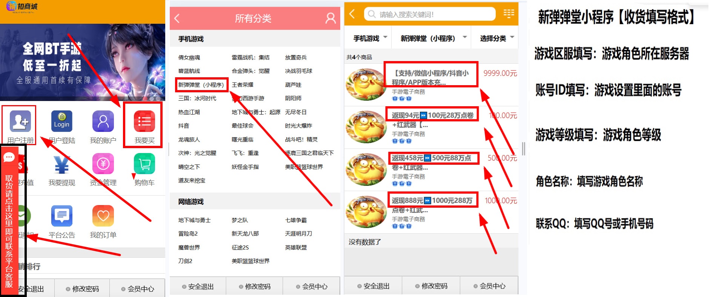Click the grid menu icon beside search bar

click(x=508, y=14)
